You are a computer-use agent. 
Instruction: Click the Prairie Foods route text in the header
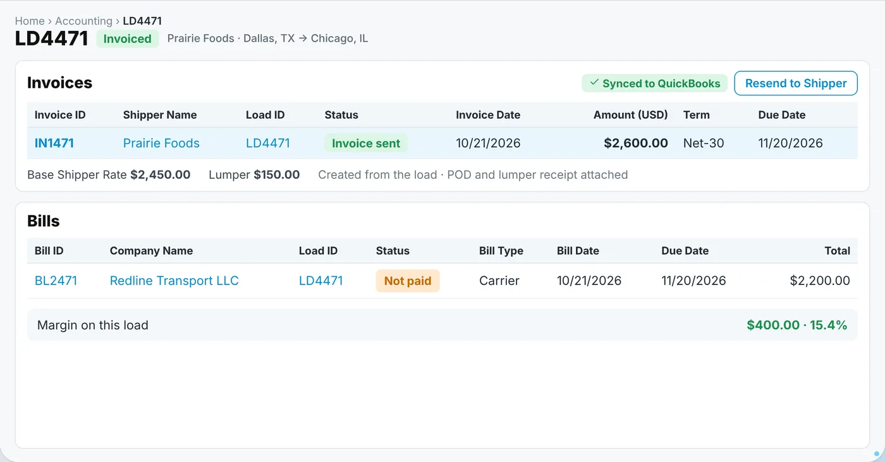point(267,39)
